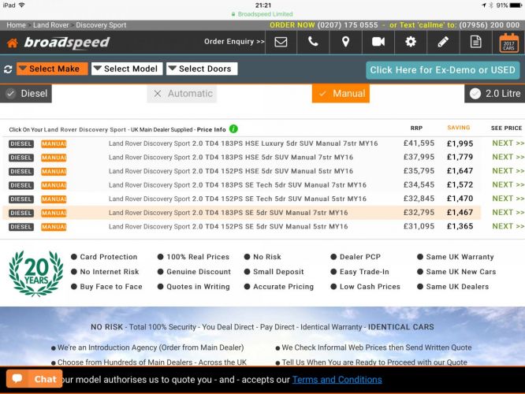
Task: Open the broadspeed home icon
Action: coord(13,43)
